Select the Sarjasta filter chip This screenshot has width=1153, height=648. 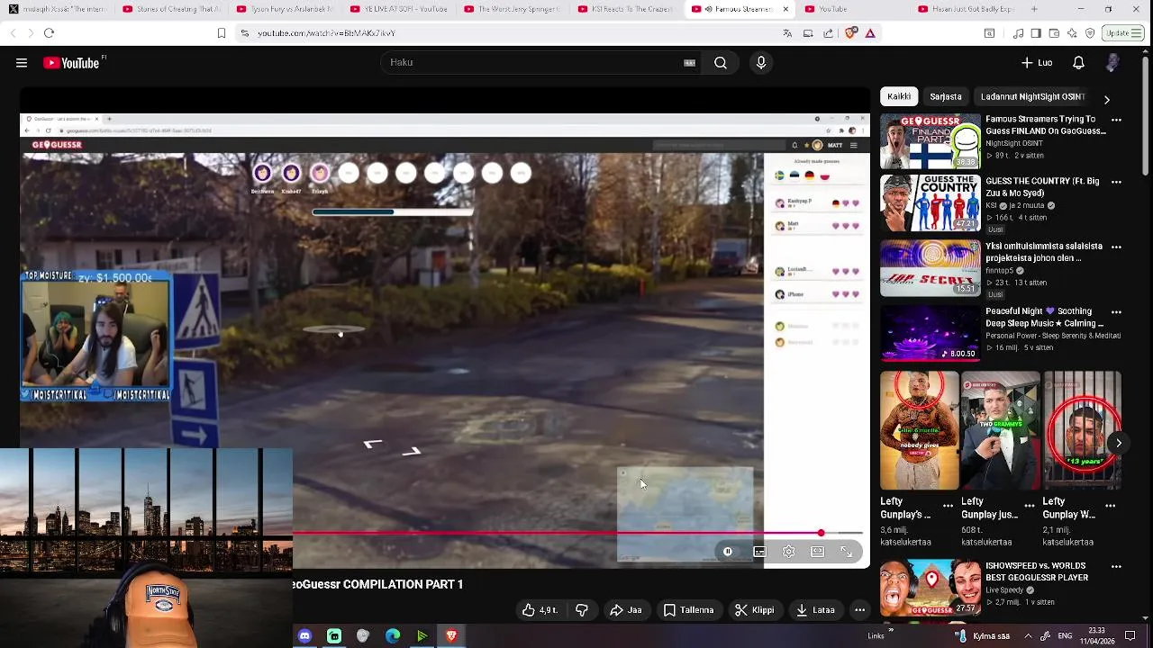point(946,96)
